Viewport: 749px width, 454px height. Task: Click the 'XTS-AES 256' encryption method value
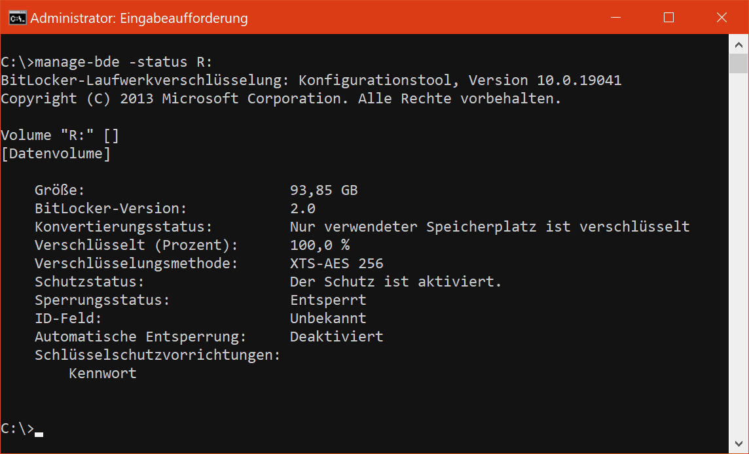[337, 264]
